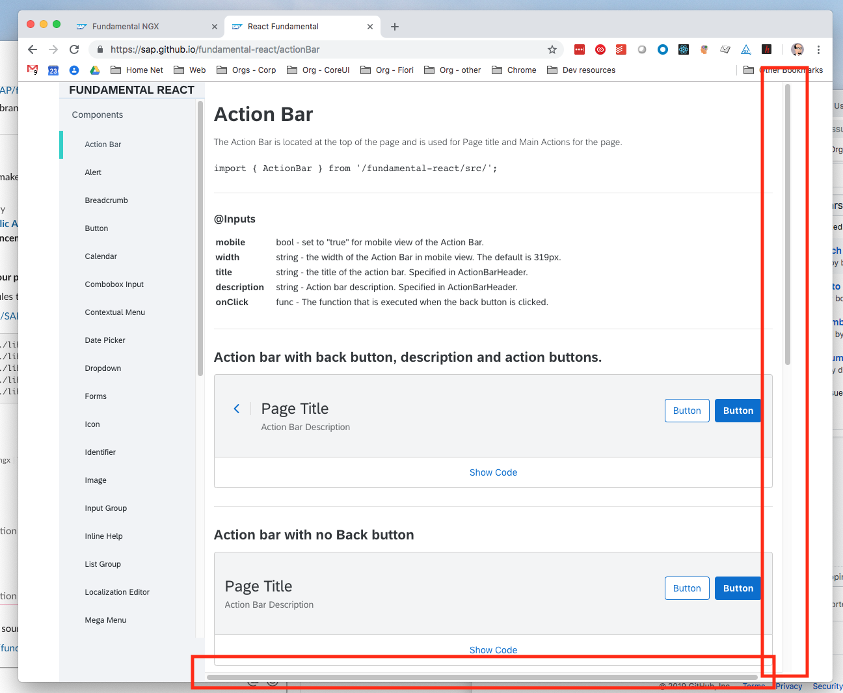The height and width of the screenshot is (693, 843).
Task: Open the Orgs - Corp bookmark folder
Action: coord(247,70)
